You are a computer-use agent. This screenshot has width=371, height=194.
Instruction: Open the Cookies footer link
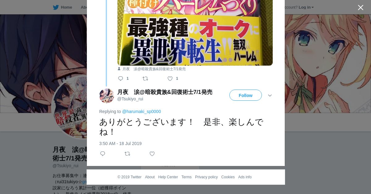[x=228, y=177]
